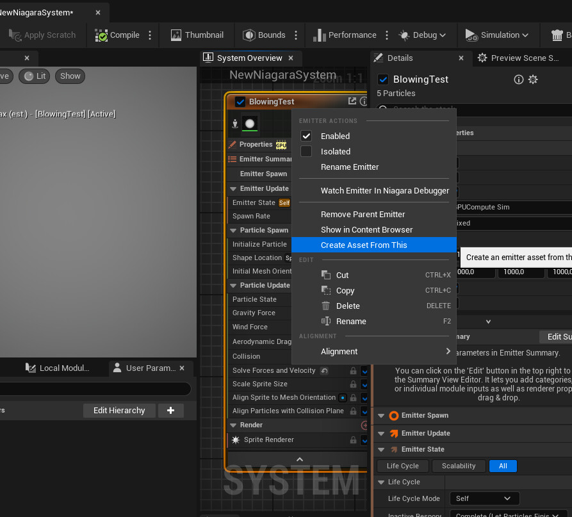Click the Sprite Renderer star icon
The image size is (572, 517).
click(x=236, y=439)
